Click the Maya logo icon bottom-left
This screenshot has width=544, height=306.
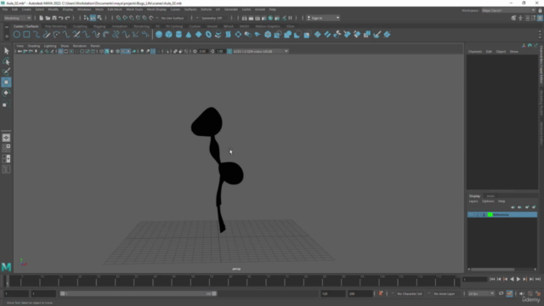pyautogui.click(x=6, y=266)
